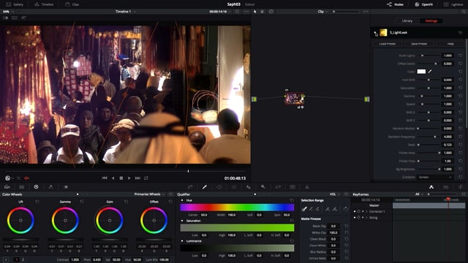Toggle the Clips panel
The width and height of the screenshot is (468, 263).
click(72, 4)
